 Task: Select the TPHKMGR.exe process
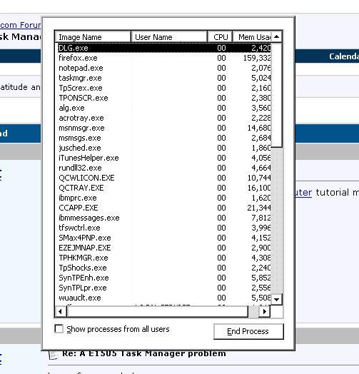(x=164, y=258)
